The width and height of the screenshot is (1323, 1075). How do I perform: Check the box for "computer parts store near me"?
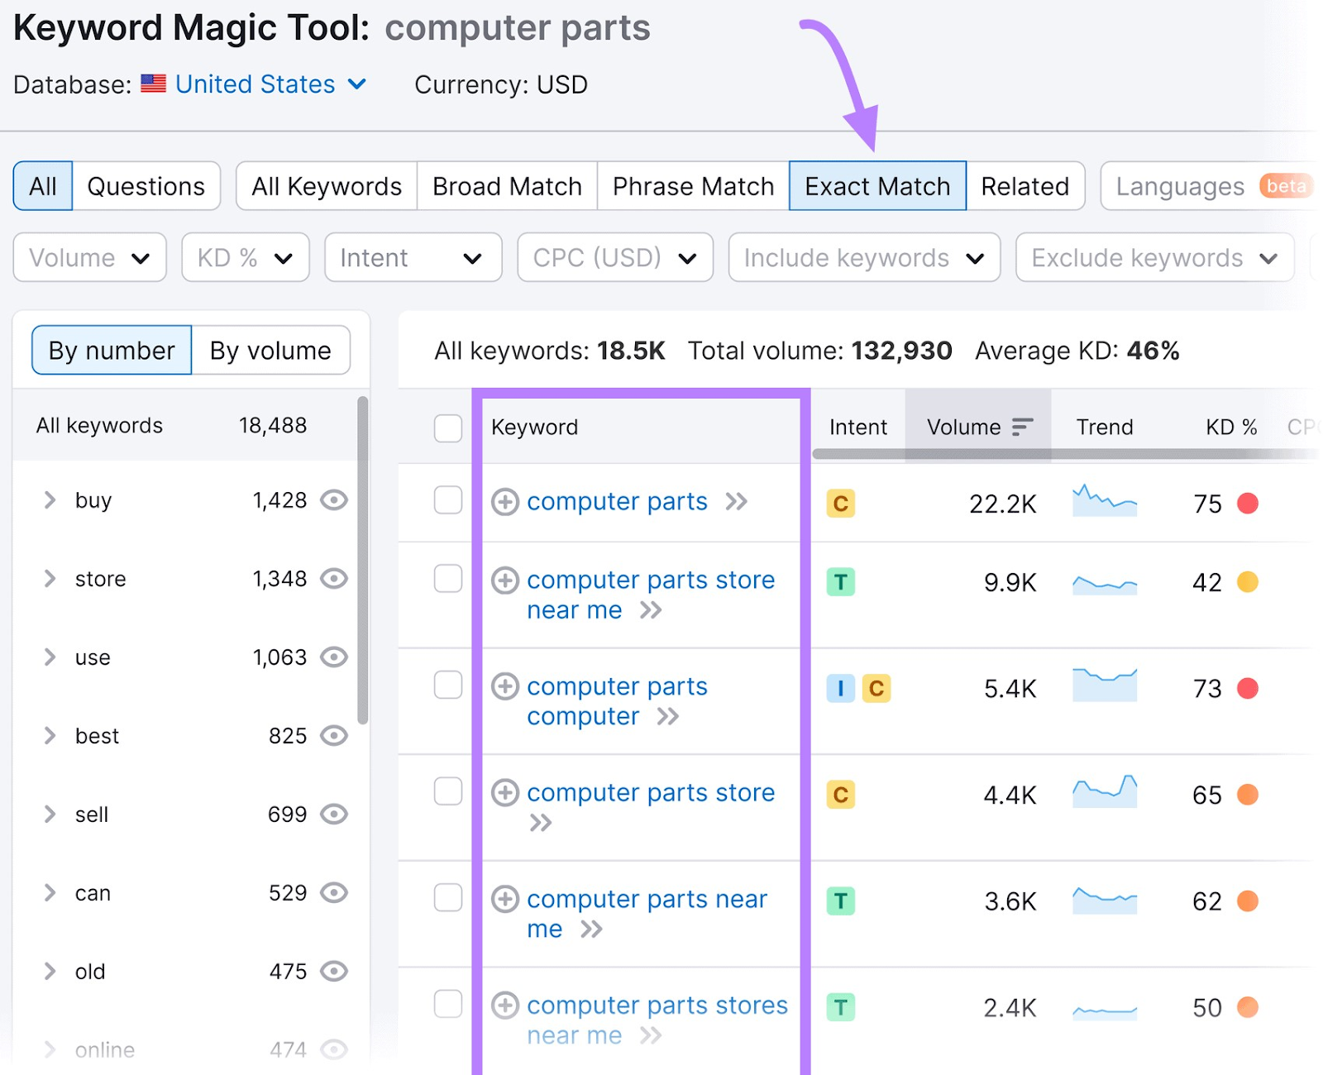(x=447, y=580)
